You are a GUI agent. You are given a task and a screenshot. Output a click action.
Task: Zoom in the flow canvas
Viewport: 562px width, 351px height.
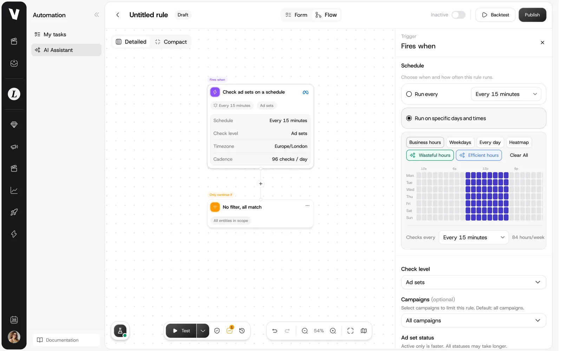click(333, 331)
